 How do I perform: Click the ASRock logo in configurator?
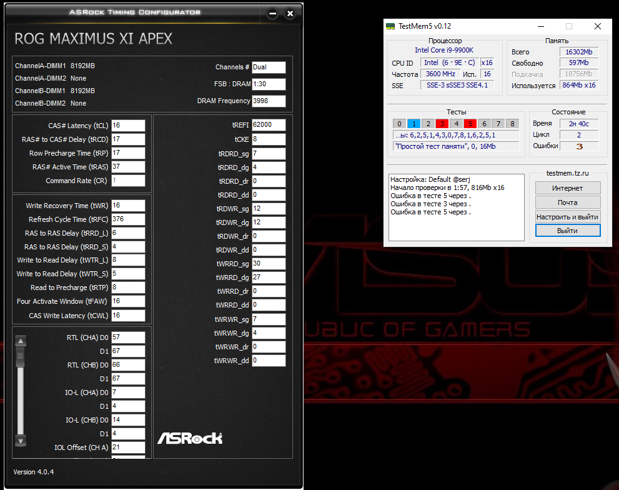tap(190, 438)
